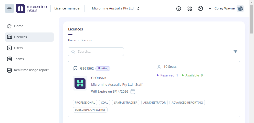Click the Micromine Nexus logo
This screenshot has width=254, height=123.
31,8
